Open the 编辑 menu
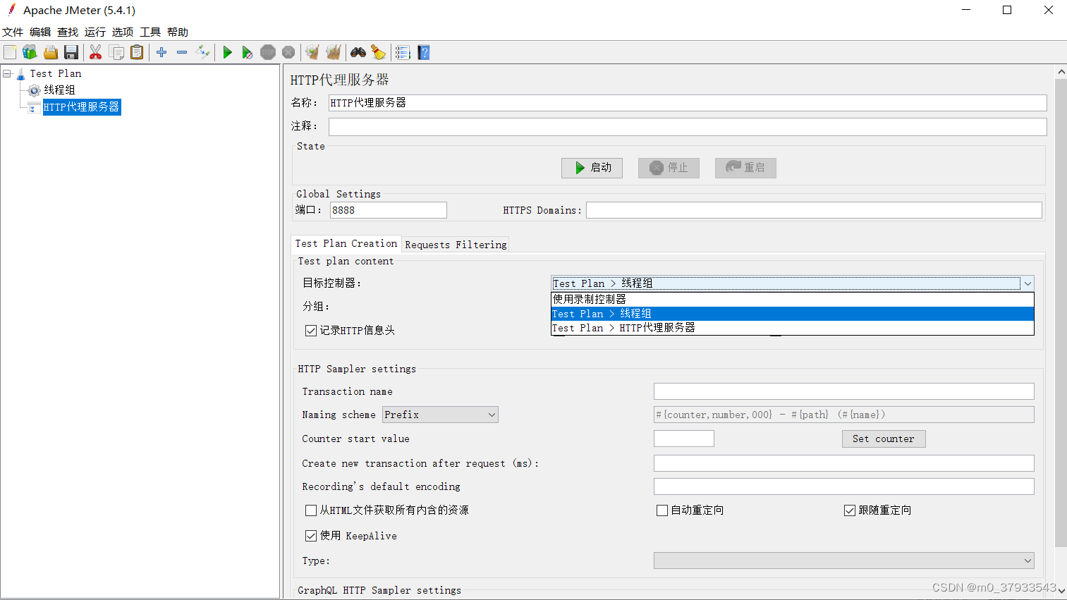 click(x=40, y=32)
